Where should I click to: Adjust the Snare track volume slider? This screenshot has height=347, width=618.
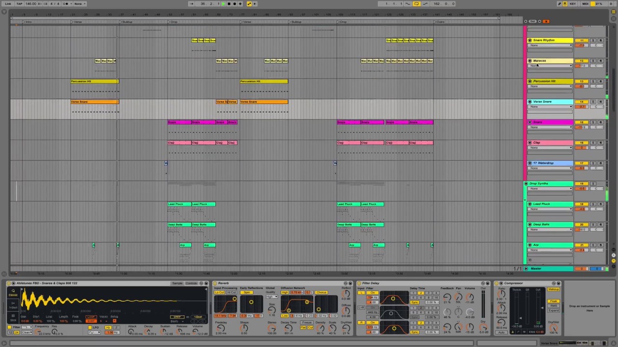point(582,127)
